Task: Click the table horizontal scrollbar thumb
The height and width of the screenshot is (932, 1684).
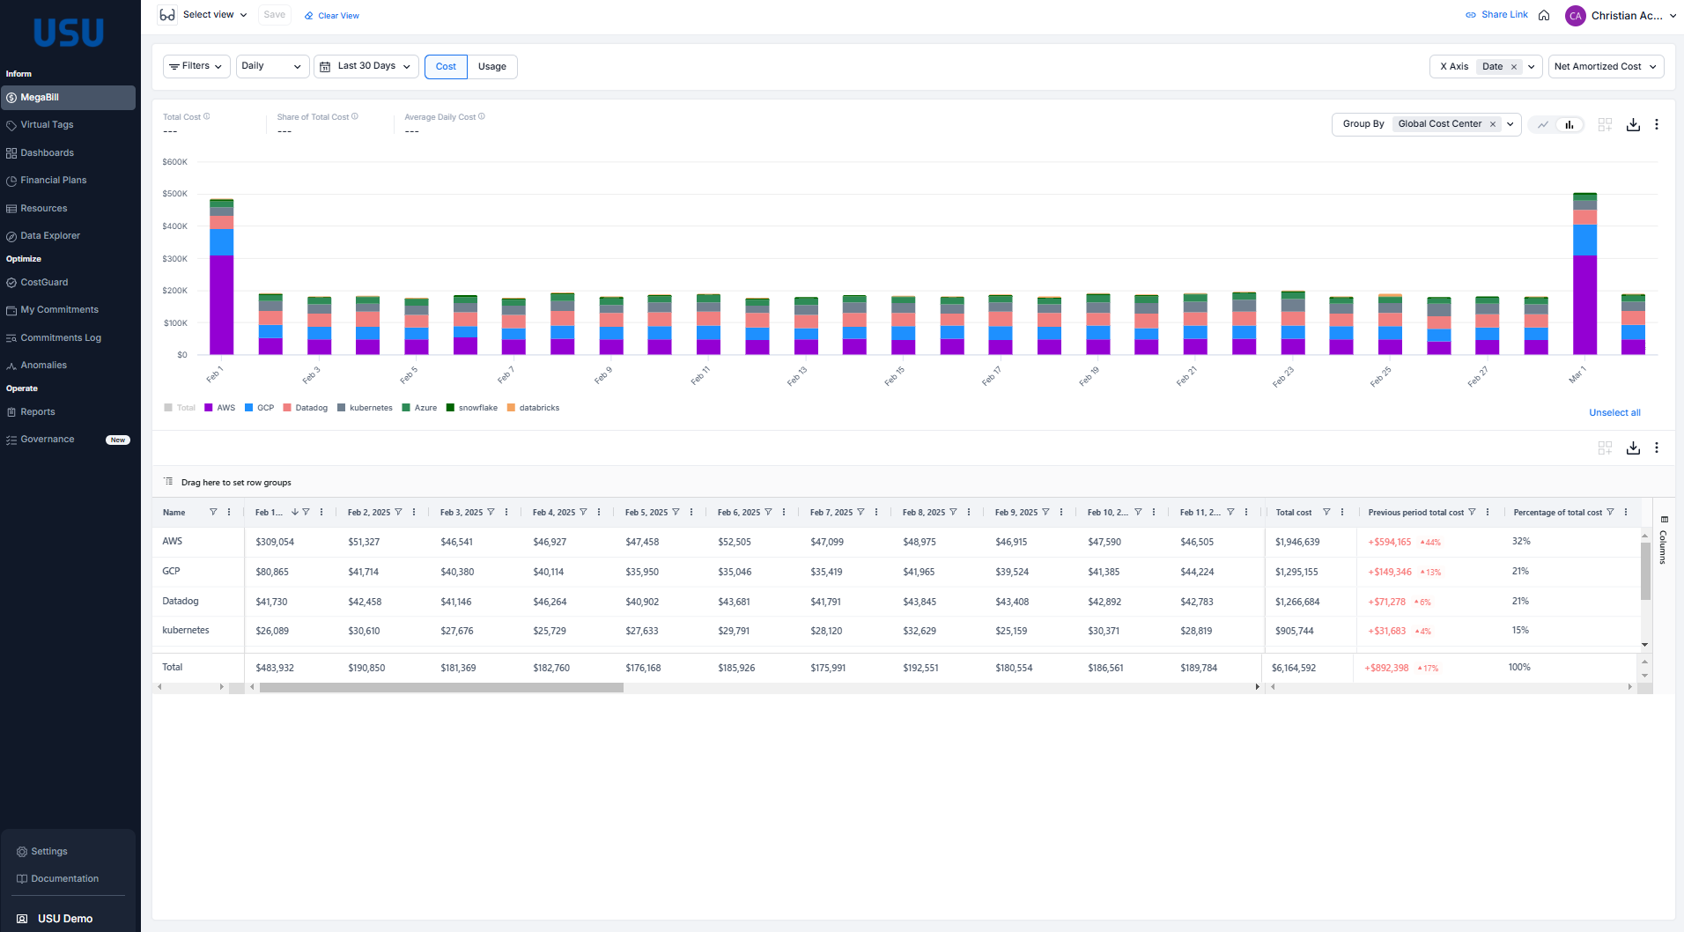Action: coord(441,687)
